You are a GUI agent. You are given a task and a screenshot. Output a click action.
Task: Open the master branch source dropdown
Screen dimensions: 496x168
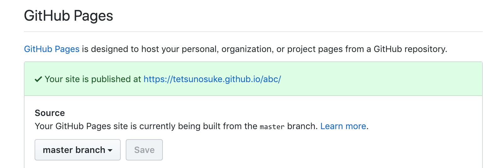pyautogui.click(x=78, y=150)
